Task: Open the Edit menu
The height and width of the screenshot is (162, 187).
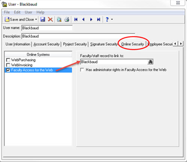Action: point(17,12)
